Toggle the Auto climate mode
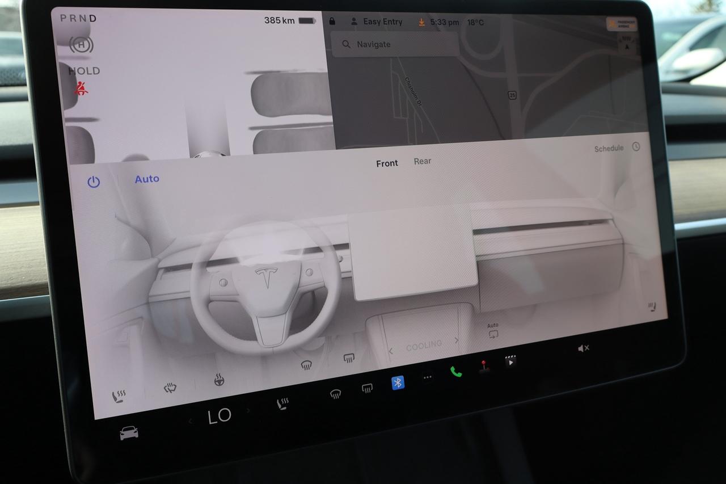726x484 pixels. [x=147, y=179]
